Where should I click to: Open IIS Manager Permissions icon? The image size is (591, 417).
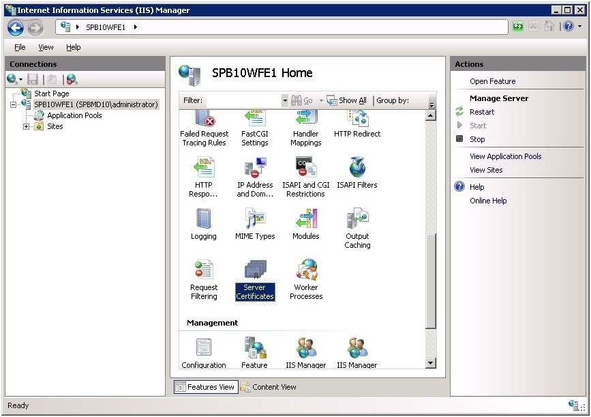click(x=305, y=352)
